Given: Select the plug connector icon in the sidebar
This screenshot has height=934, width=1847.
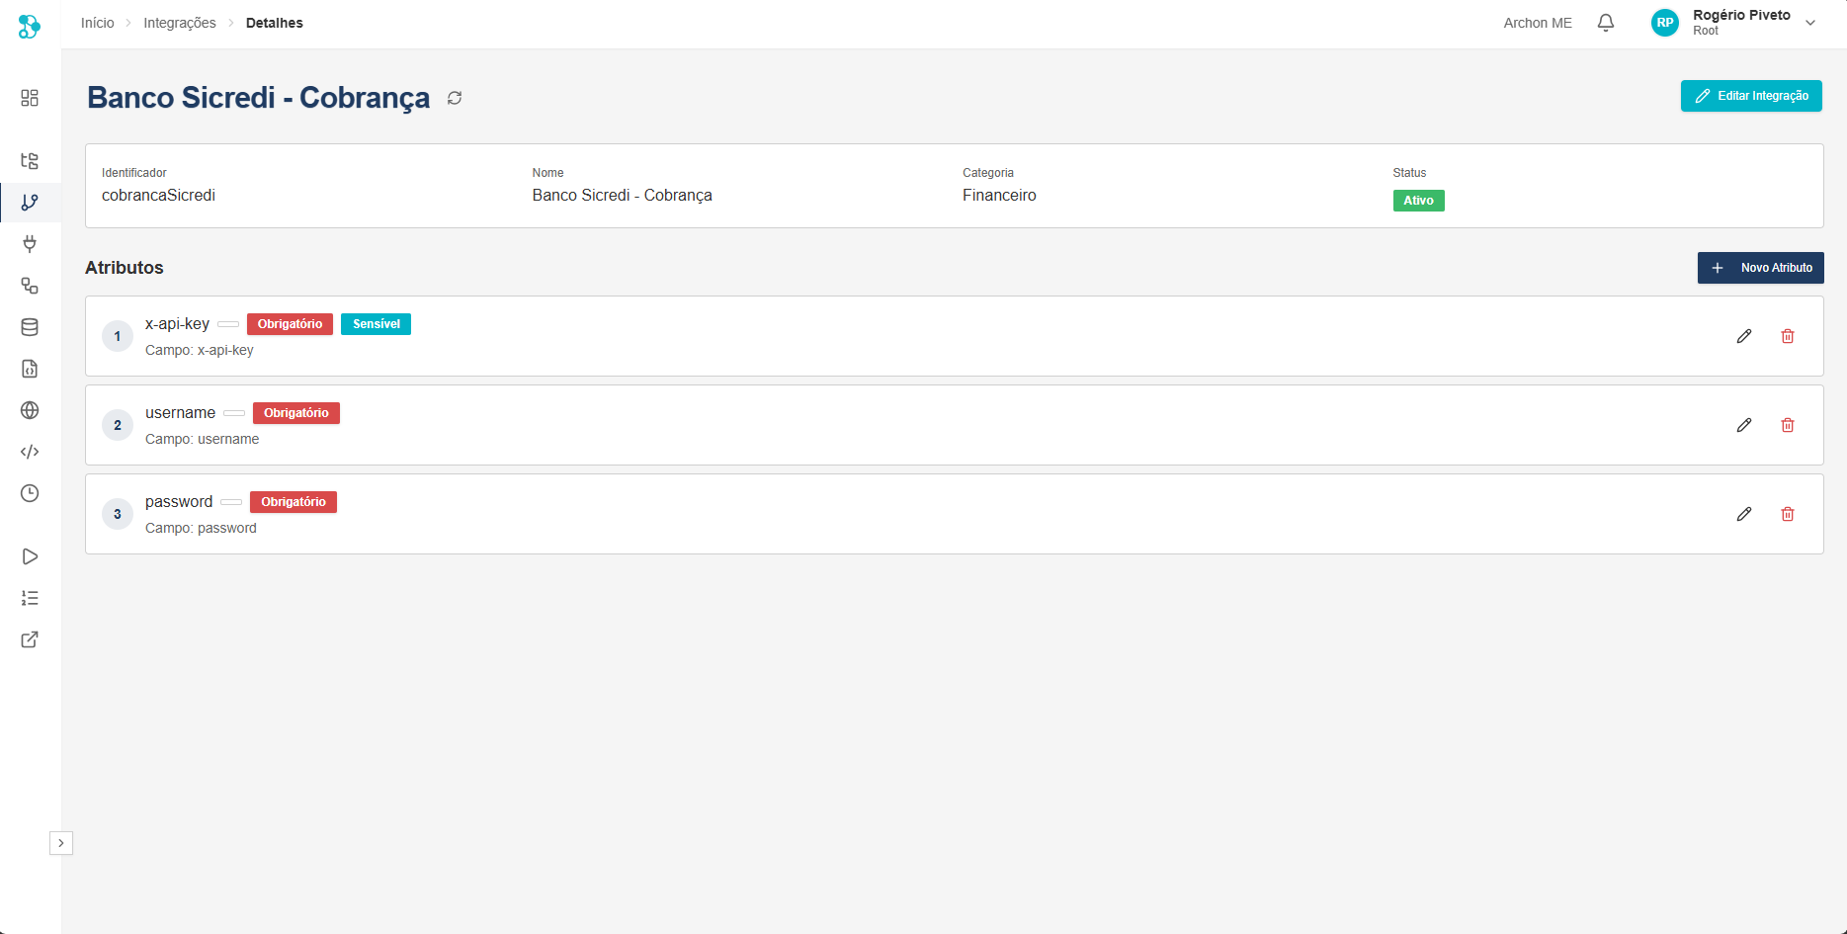Looking at the screenshot, I should pos(30,244).
